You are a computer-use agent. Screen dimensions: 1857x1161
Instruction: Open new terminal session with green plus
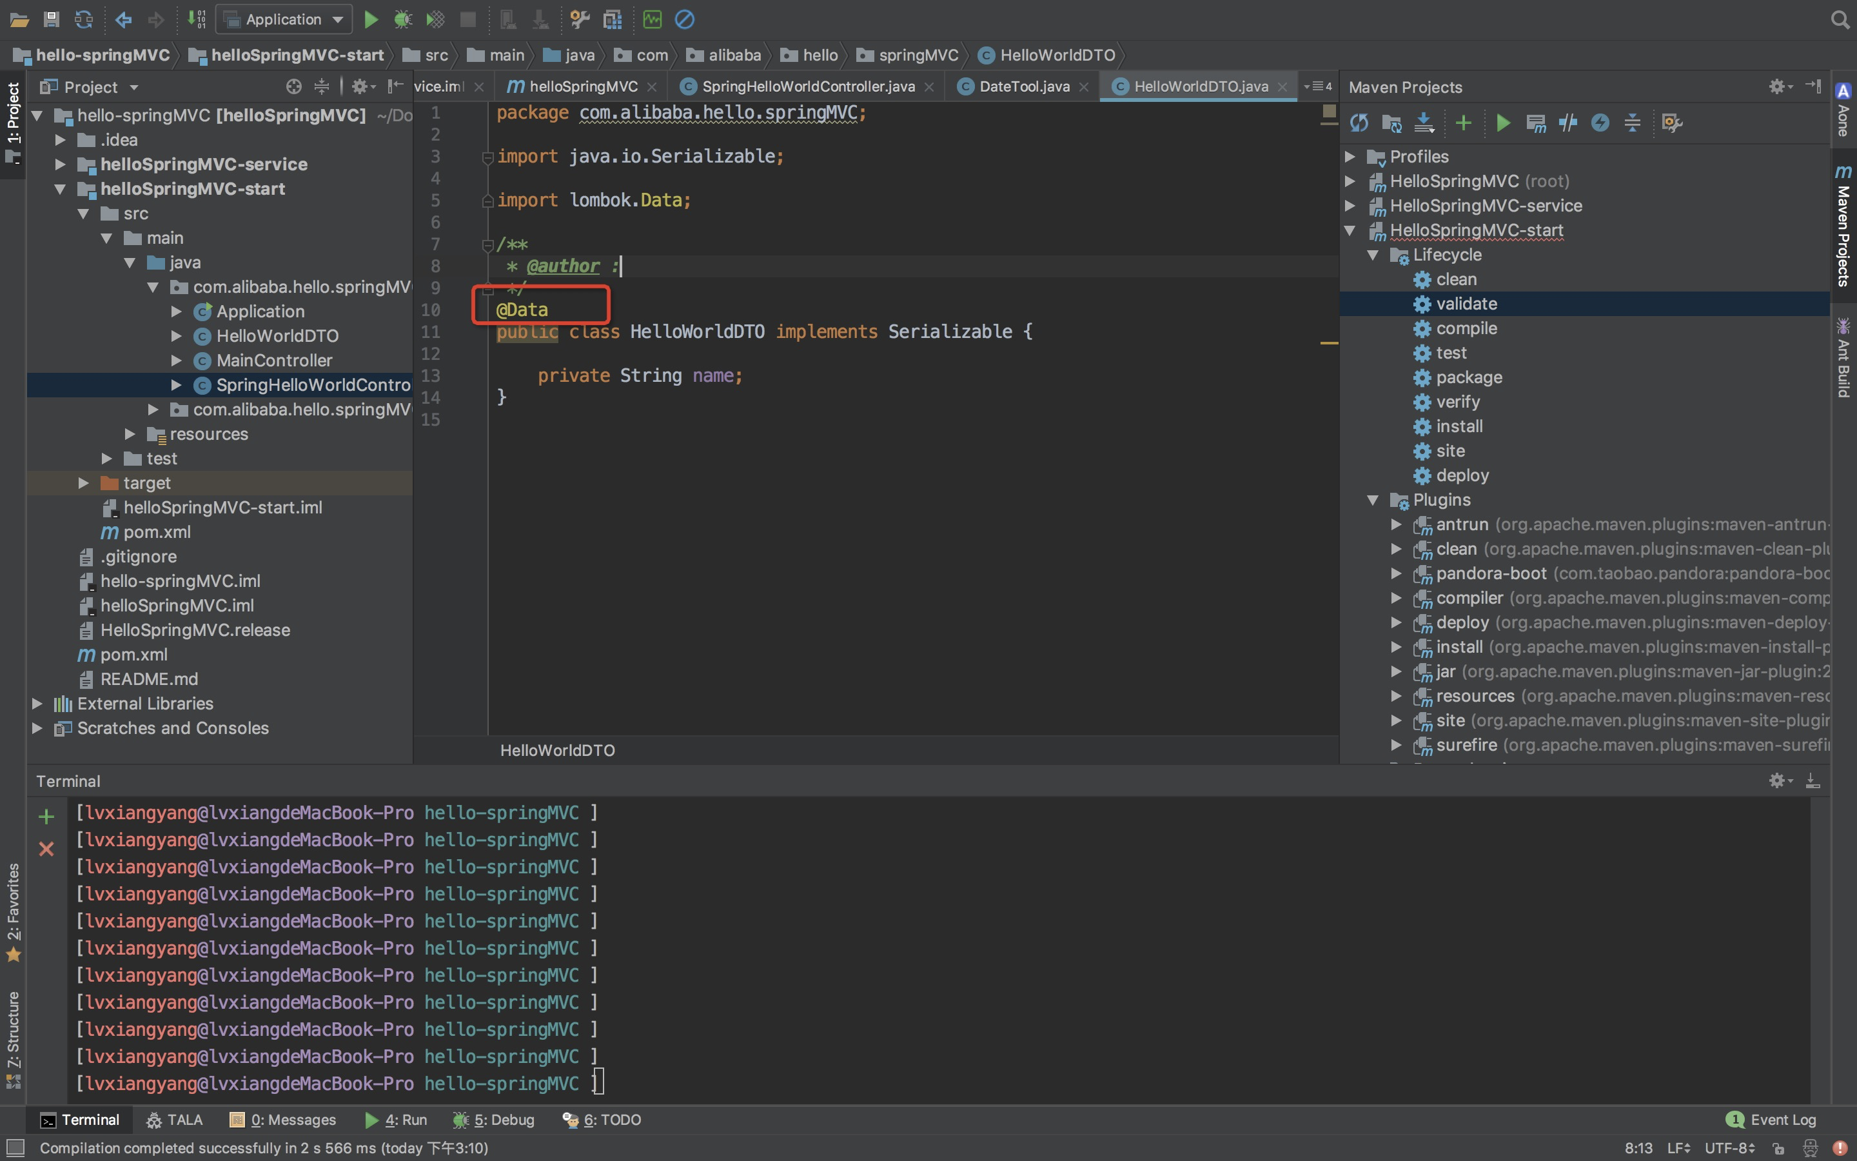click(46, 816)
